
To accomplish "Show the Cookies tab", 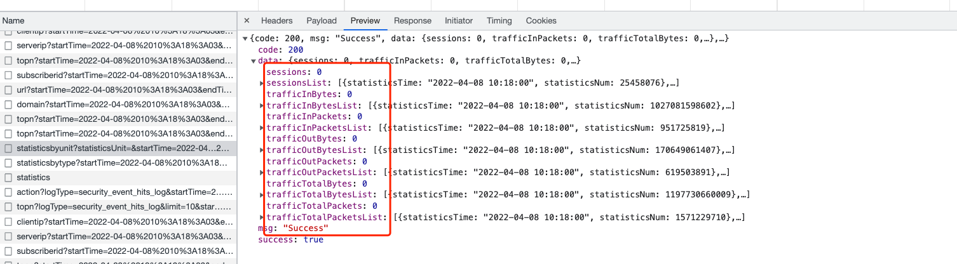I will [x=541, y=21].
